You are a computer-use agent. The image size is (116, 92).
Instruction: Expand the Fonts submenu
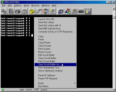pos(55,83)
